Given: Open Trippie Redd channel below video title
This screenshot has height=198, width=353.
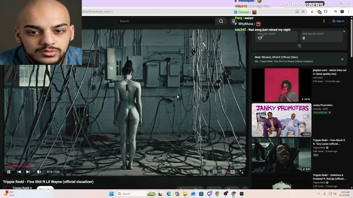Looking at the screenshot, I should [x=21, y=188].
